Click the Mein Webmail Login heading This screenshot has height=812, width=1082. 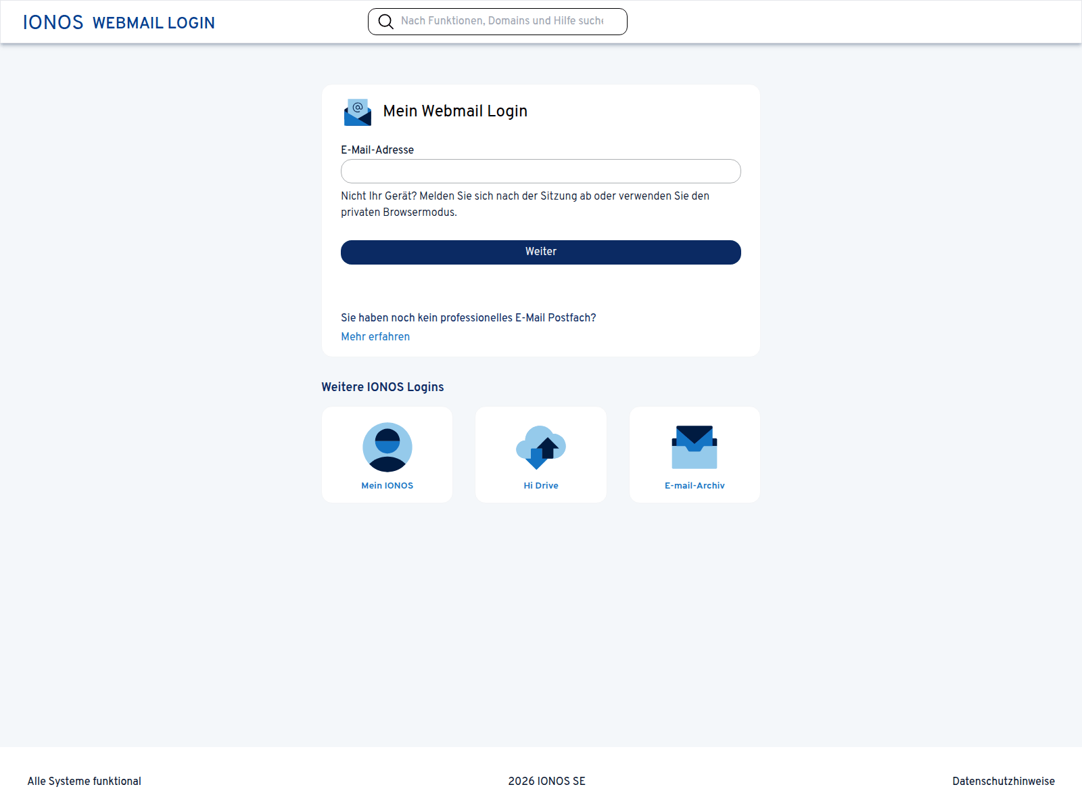tap(455, 111)
